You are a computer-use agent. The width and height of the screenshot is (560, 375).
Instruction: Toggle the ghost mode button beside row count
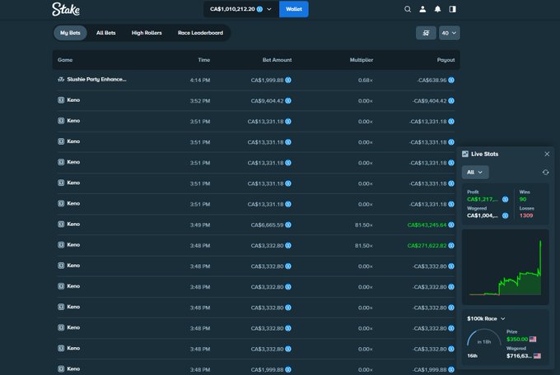click(x=426, y=33)
